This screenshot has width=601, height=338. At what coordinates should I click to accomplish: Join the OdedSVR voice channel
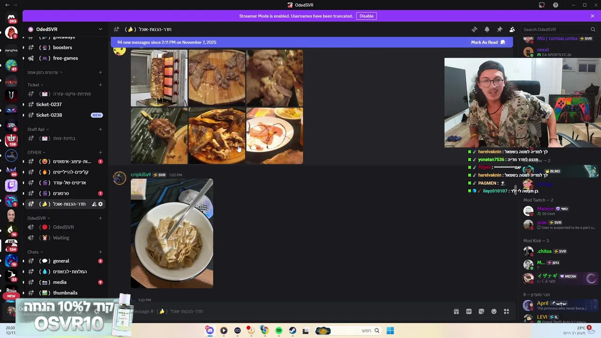tap(64, 227)
